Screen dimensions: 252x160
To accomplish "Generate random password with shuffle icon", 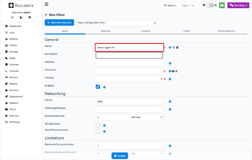I will pos(176,71).
